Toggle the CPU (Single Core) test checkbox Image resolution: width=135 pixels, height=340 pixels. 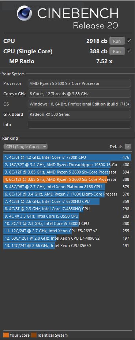(129, 51)
